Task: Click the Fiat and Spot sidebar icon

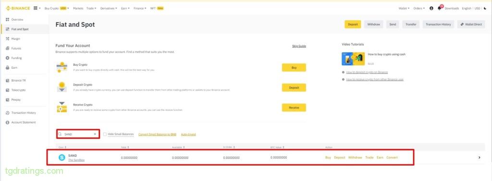Action: click(x=8, y=29)
